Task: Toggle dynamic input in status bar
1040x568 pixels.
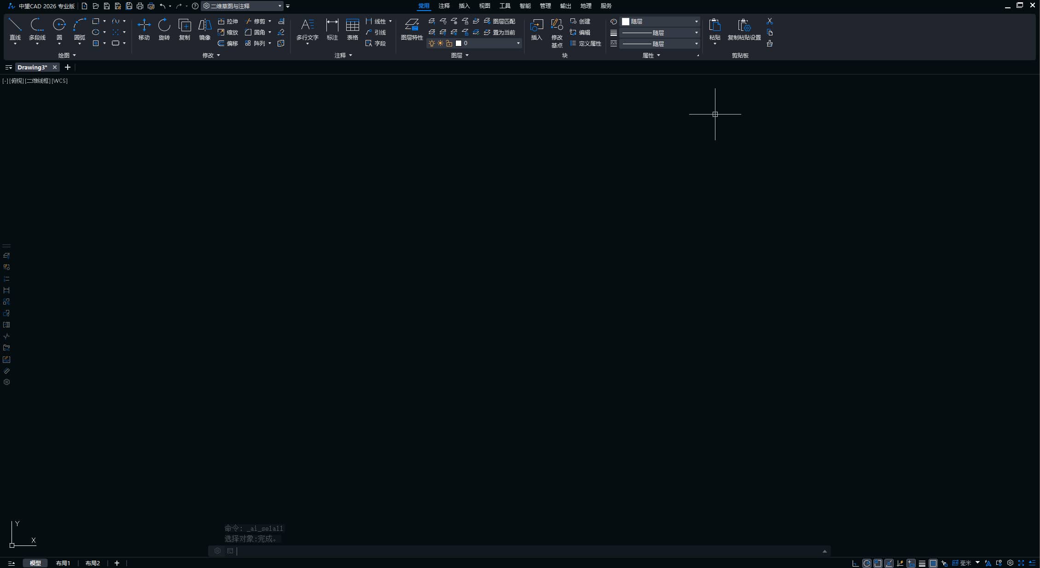Action: tap(911, 563)
